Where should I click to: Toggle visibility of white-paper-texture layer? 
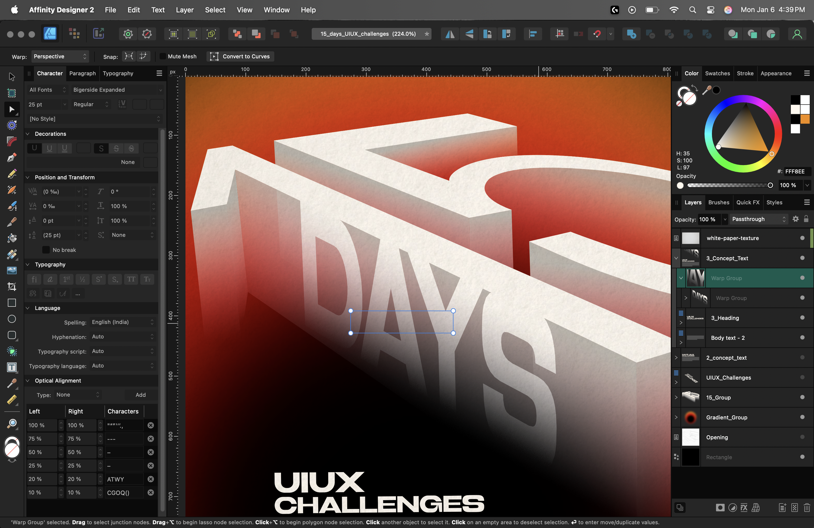click(x=802, y=238)
